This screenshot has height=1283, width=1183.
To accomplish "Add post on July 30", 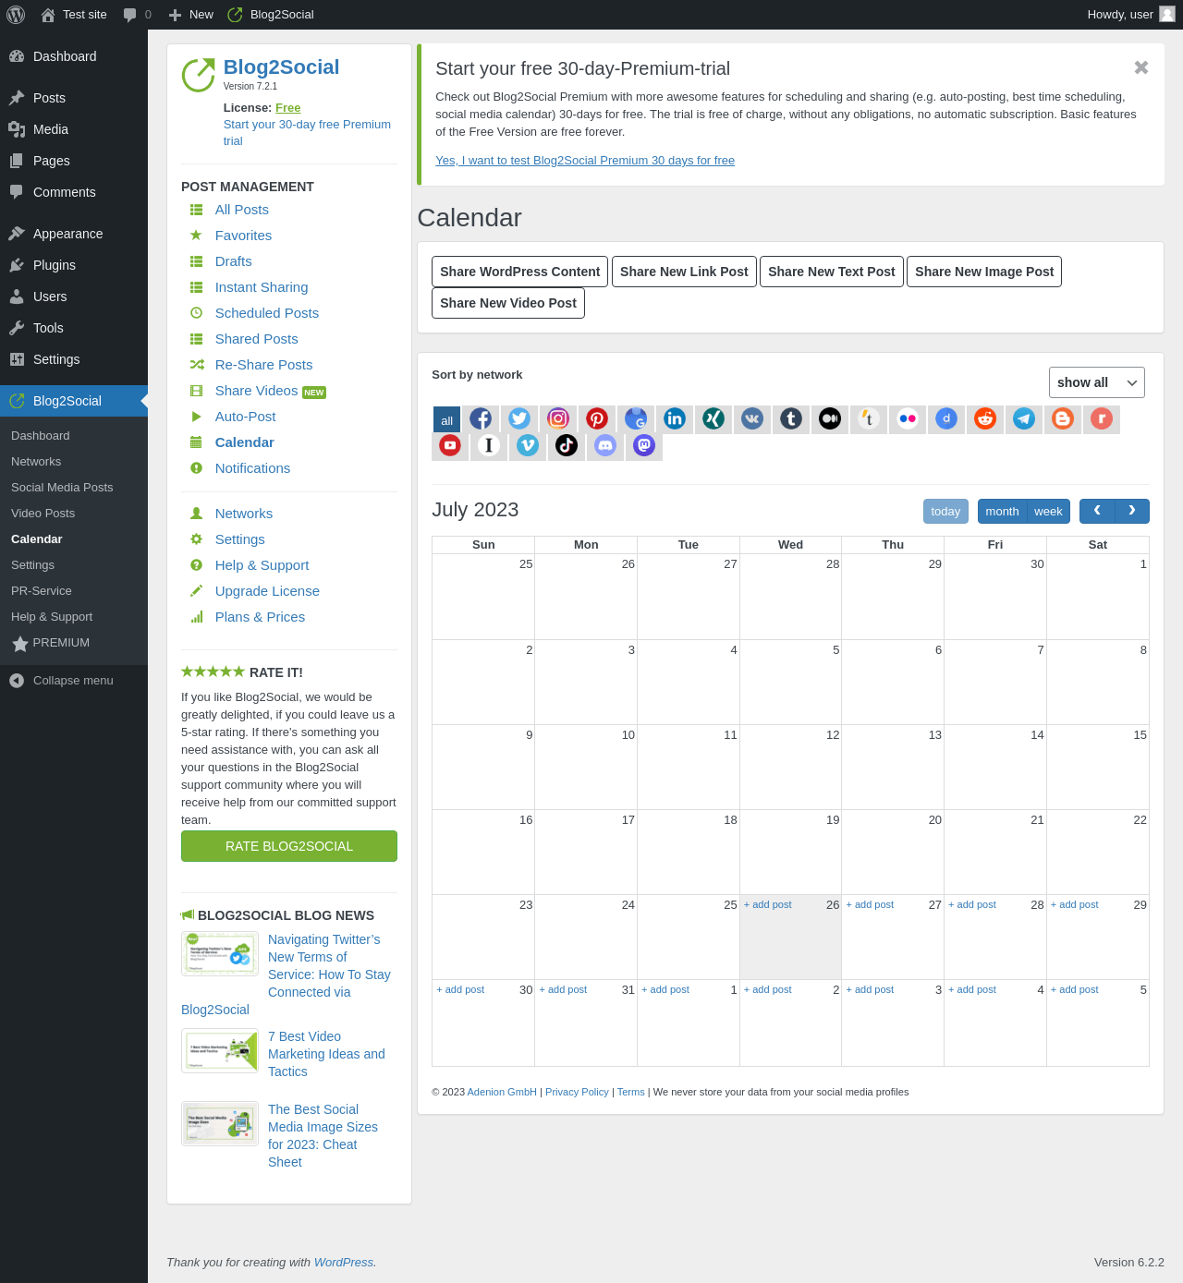I will coord(460,989).
